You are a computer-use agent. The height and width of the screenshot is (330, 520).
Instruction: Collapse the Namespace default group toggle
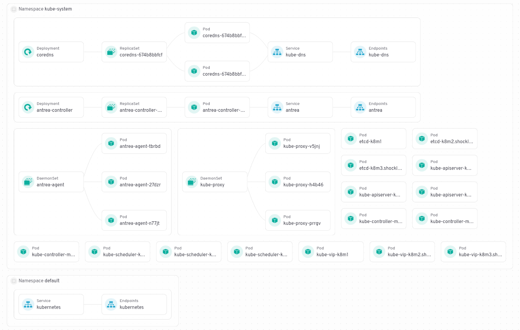click(14, 281)
